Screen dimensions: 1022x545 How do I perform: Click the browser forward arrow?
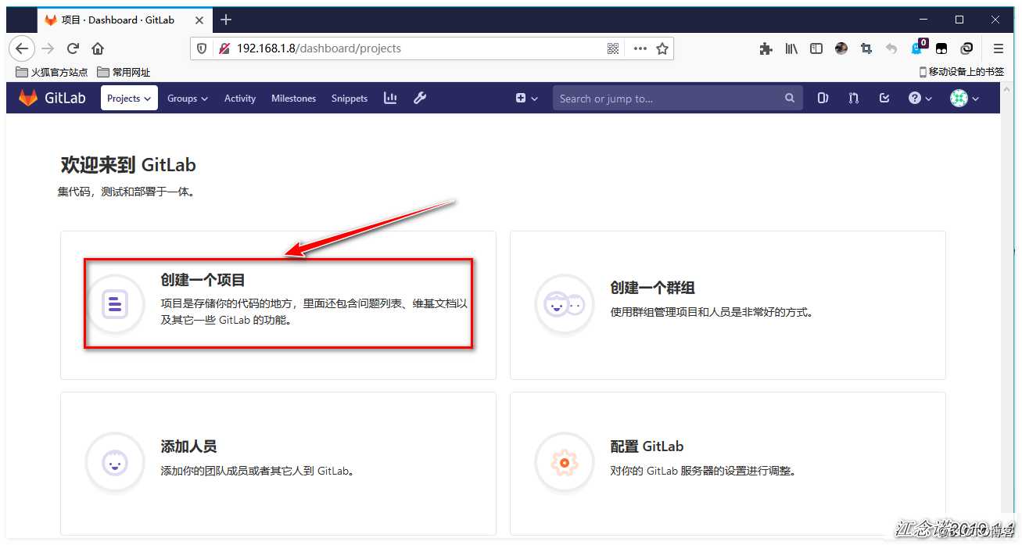pos(48,48)
